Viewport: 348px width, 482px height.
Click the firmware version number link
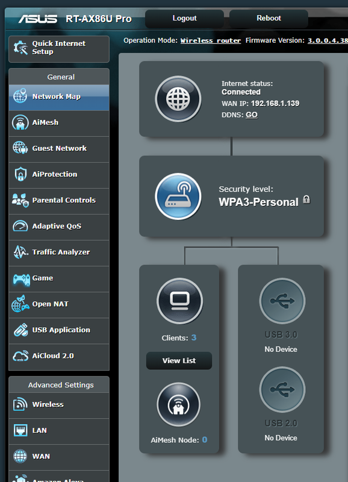coord(328,40)
